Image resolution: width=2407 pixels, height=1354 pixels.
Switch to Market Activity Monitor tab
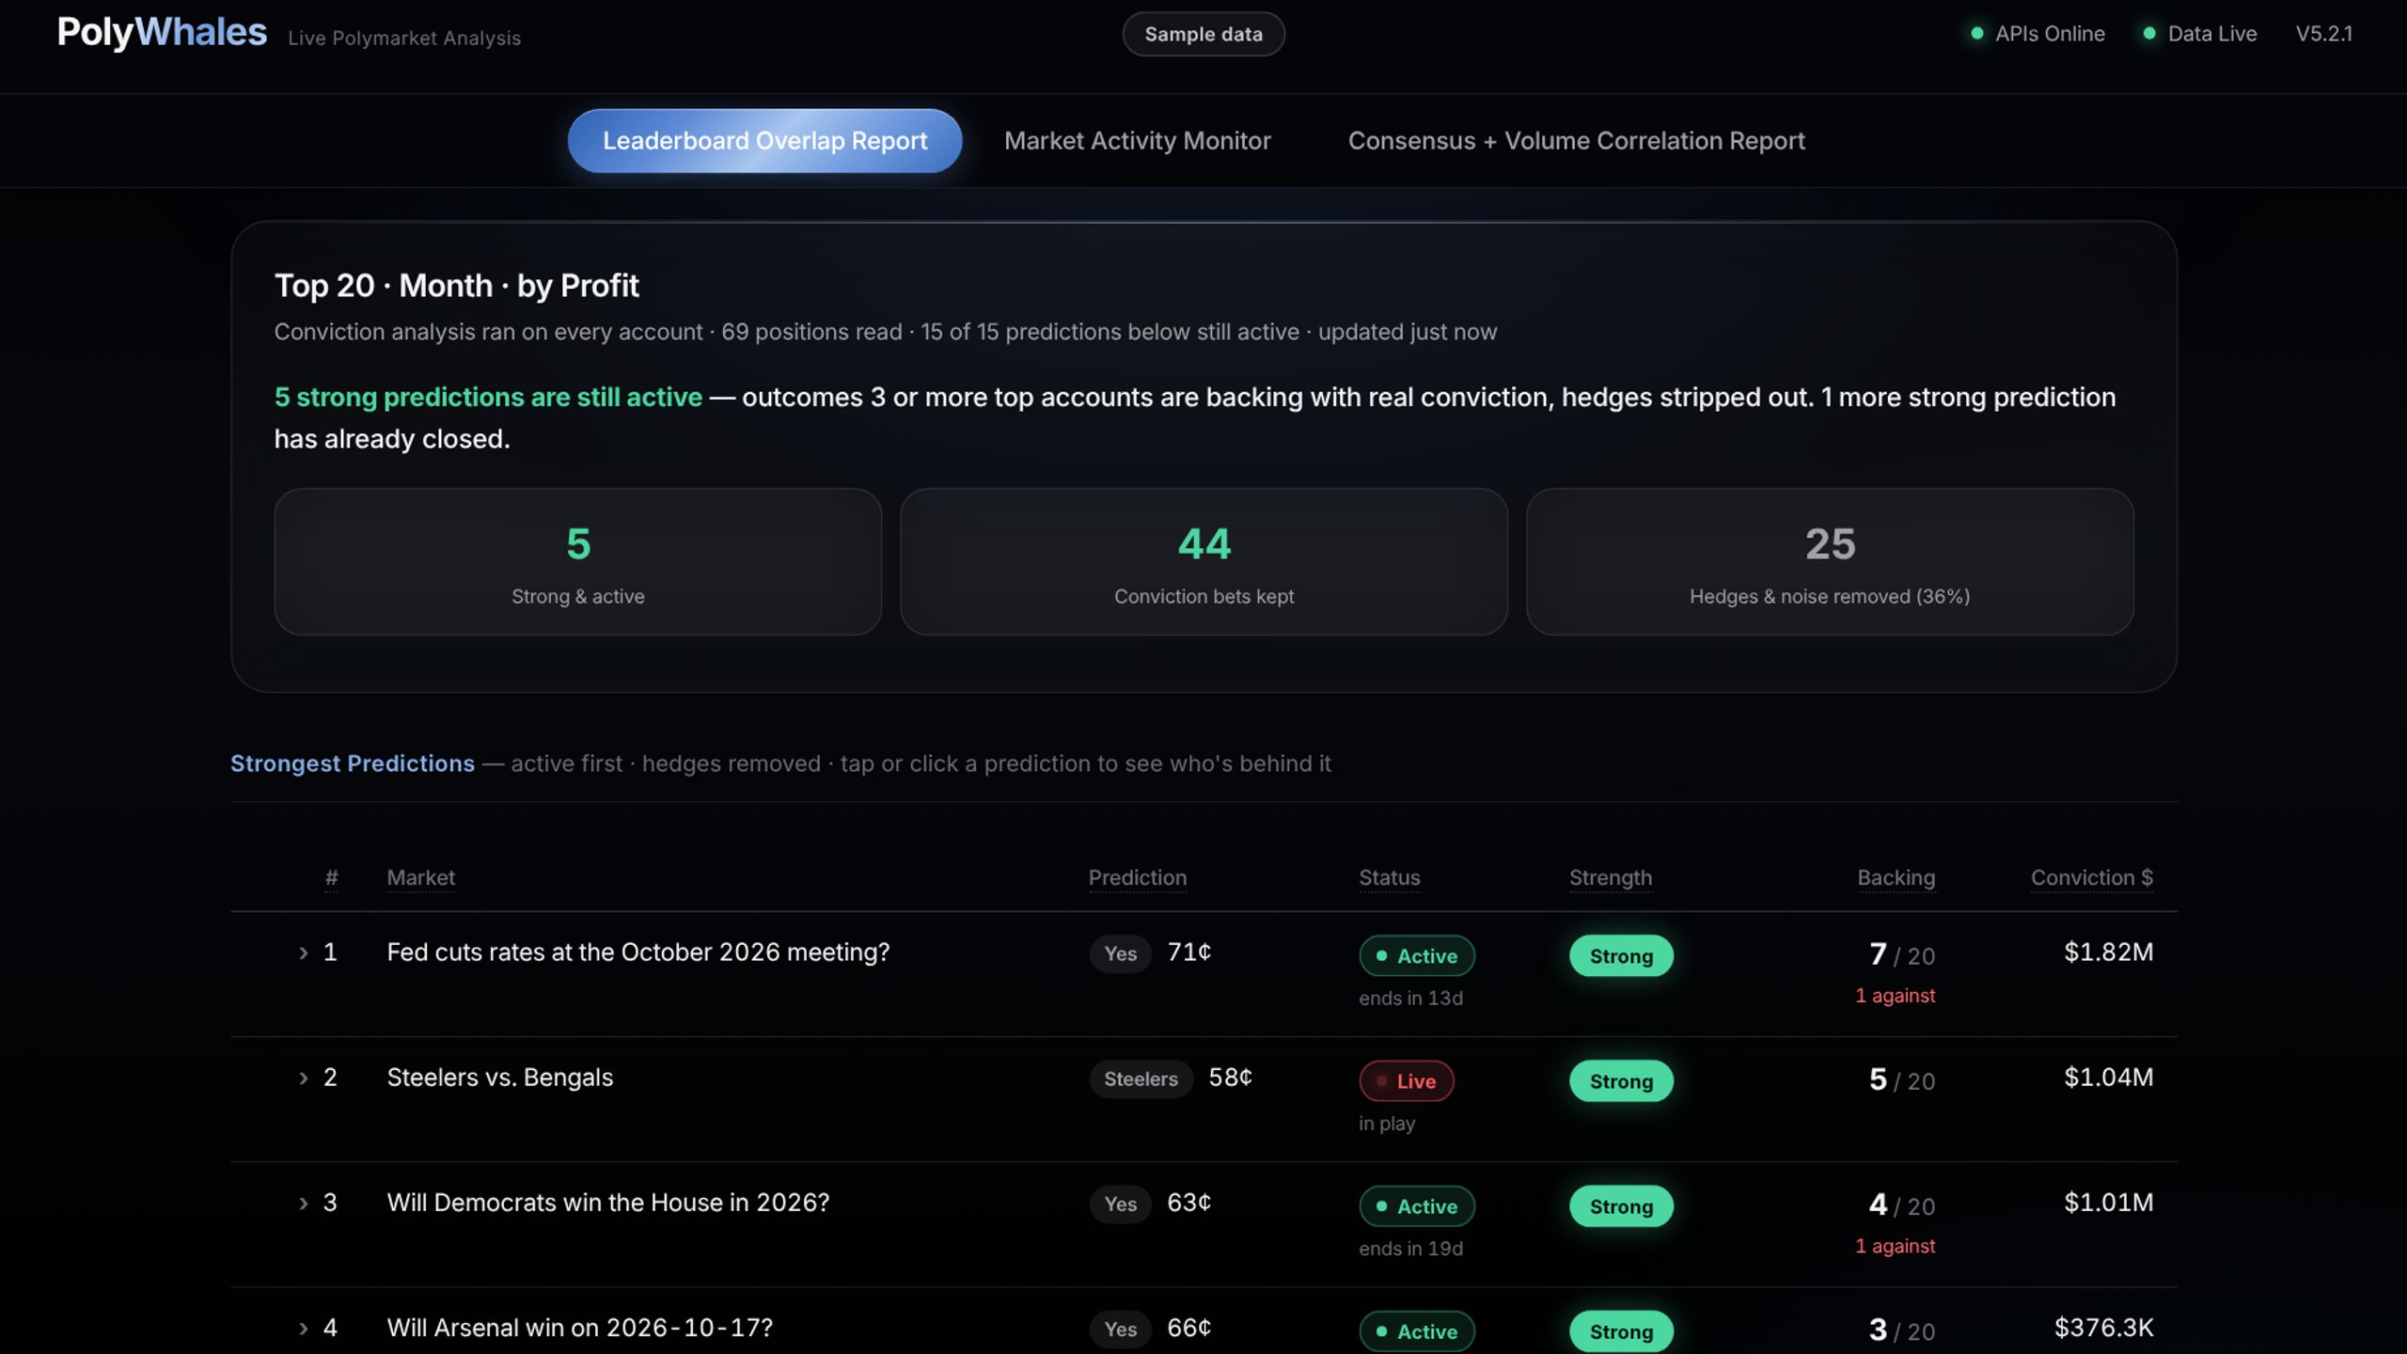(1137, 141)
